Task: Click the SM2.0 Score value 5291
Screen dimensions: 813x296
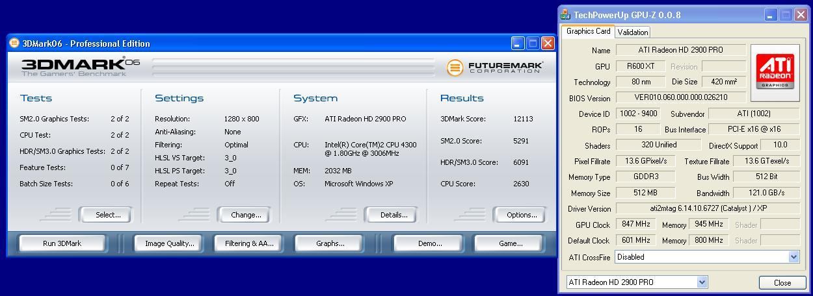Action: 521,140
